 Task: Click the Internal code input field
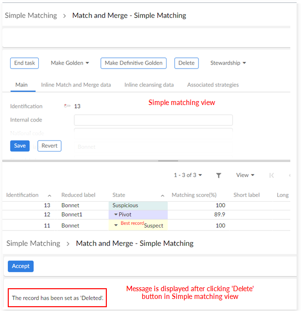point(153,120)
